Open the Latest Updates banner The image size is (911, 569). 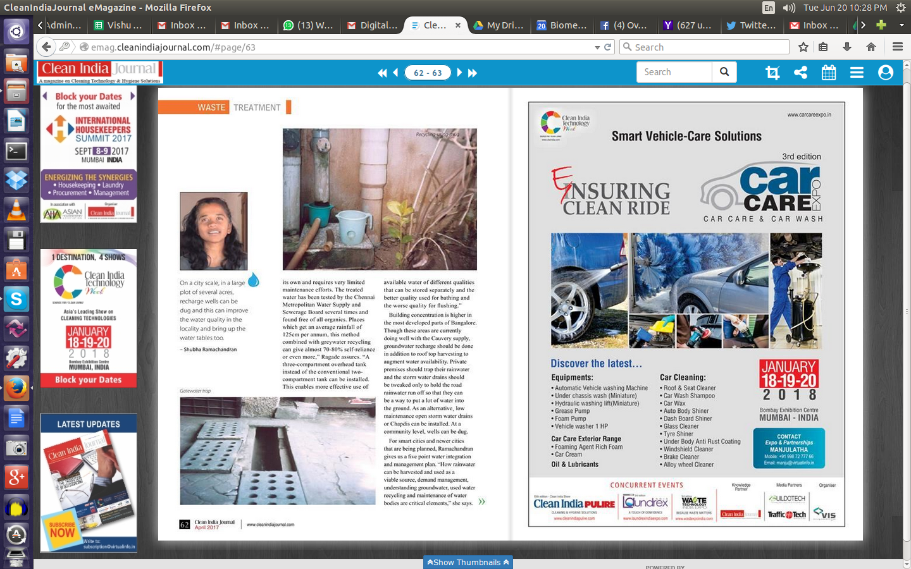tap(89, 484)
